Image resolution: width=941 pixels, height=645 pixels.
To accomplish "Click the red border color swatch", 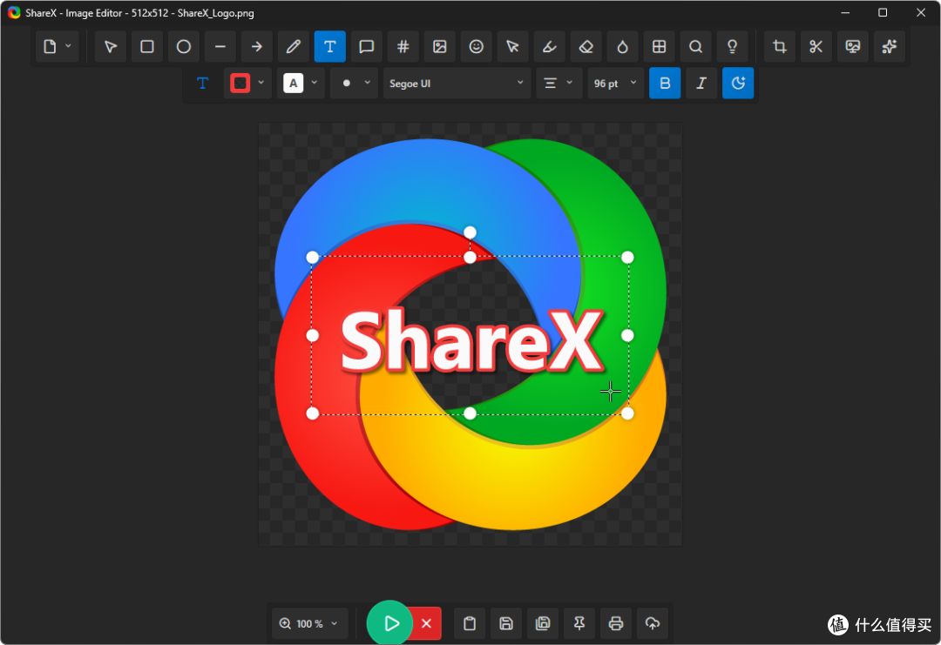I will (240, 84).
